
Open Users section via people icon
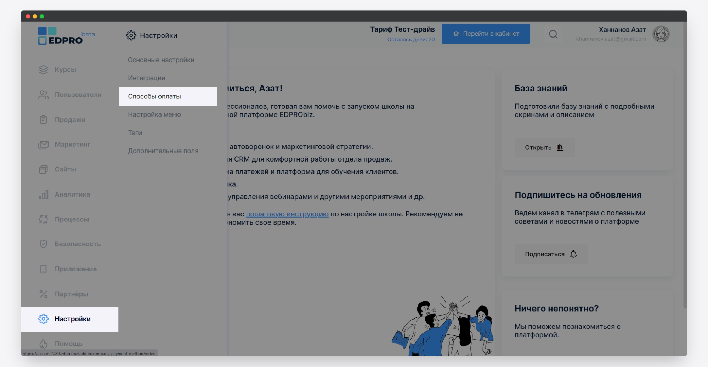point(43,95)
